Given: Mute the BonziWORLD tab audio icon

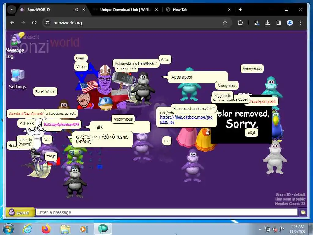Looking at the screenshot, I should (x=76, y=9).
